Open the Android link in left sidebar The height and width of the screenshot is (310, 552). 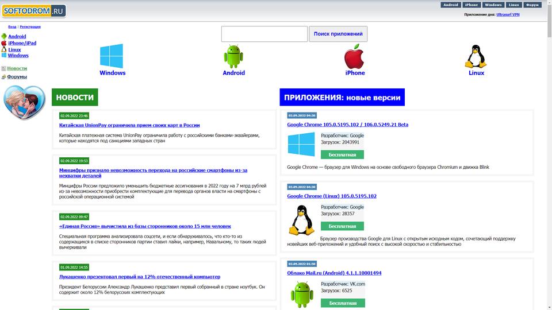coord(17,36)
